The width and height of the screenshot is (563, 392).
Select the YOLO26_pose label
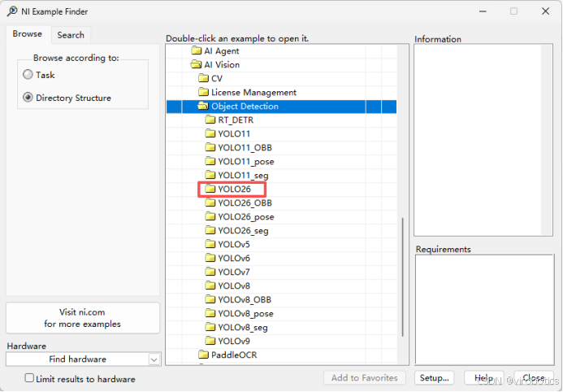pyautogui.click(x=246, y=217)
